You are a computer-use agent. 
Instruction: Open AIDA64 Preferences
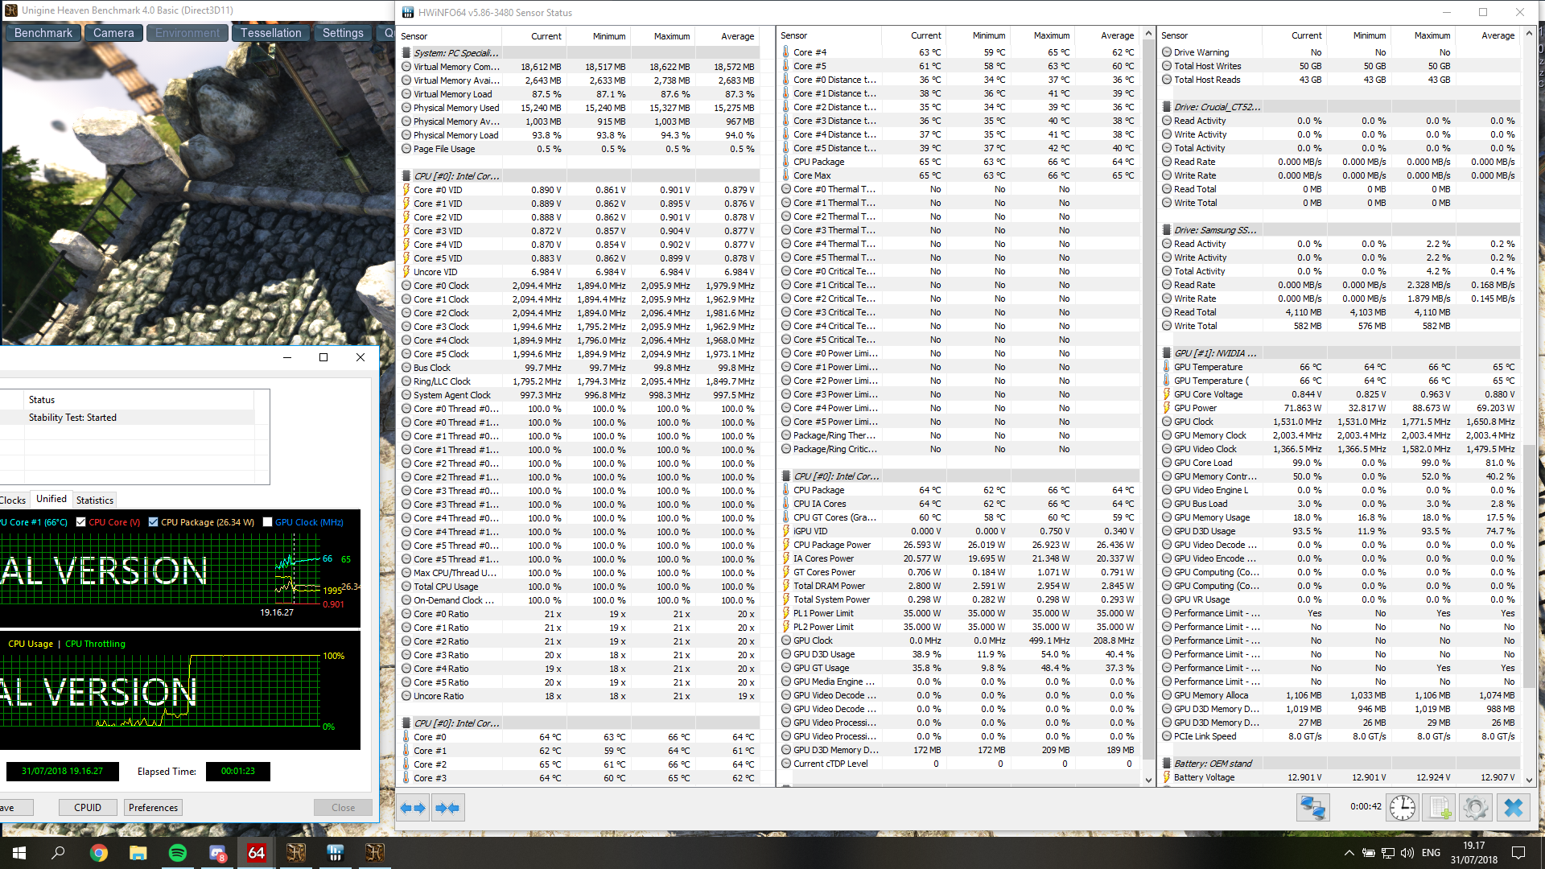pyautogui.click(x=153, y=807)
